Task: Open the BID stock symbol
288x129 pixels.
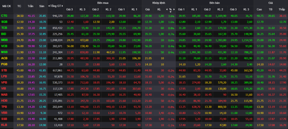Action: [x=4, y=34]
